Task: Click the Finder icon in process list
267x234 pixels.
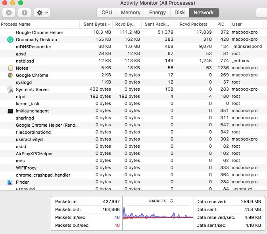Action: (x=10, y=182)
